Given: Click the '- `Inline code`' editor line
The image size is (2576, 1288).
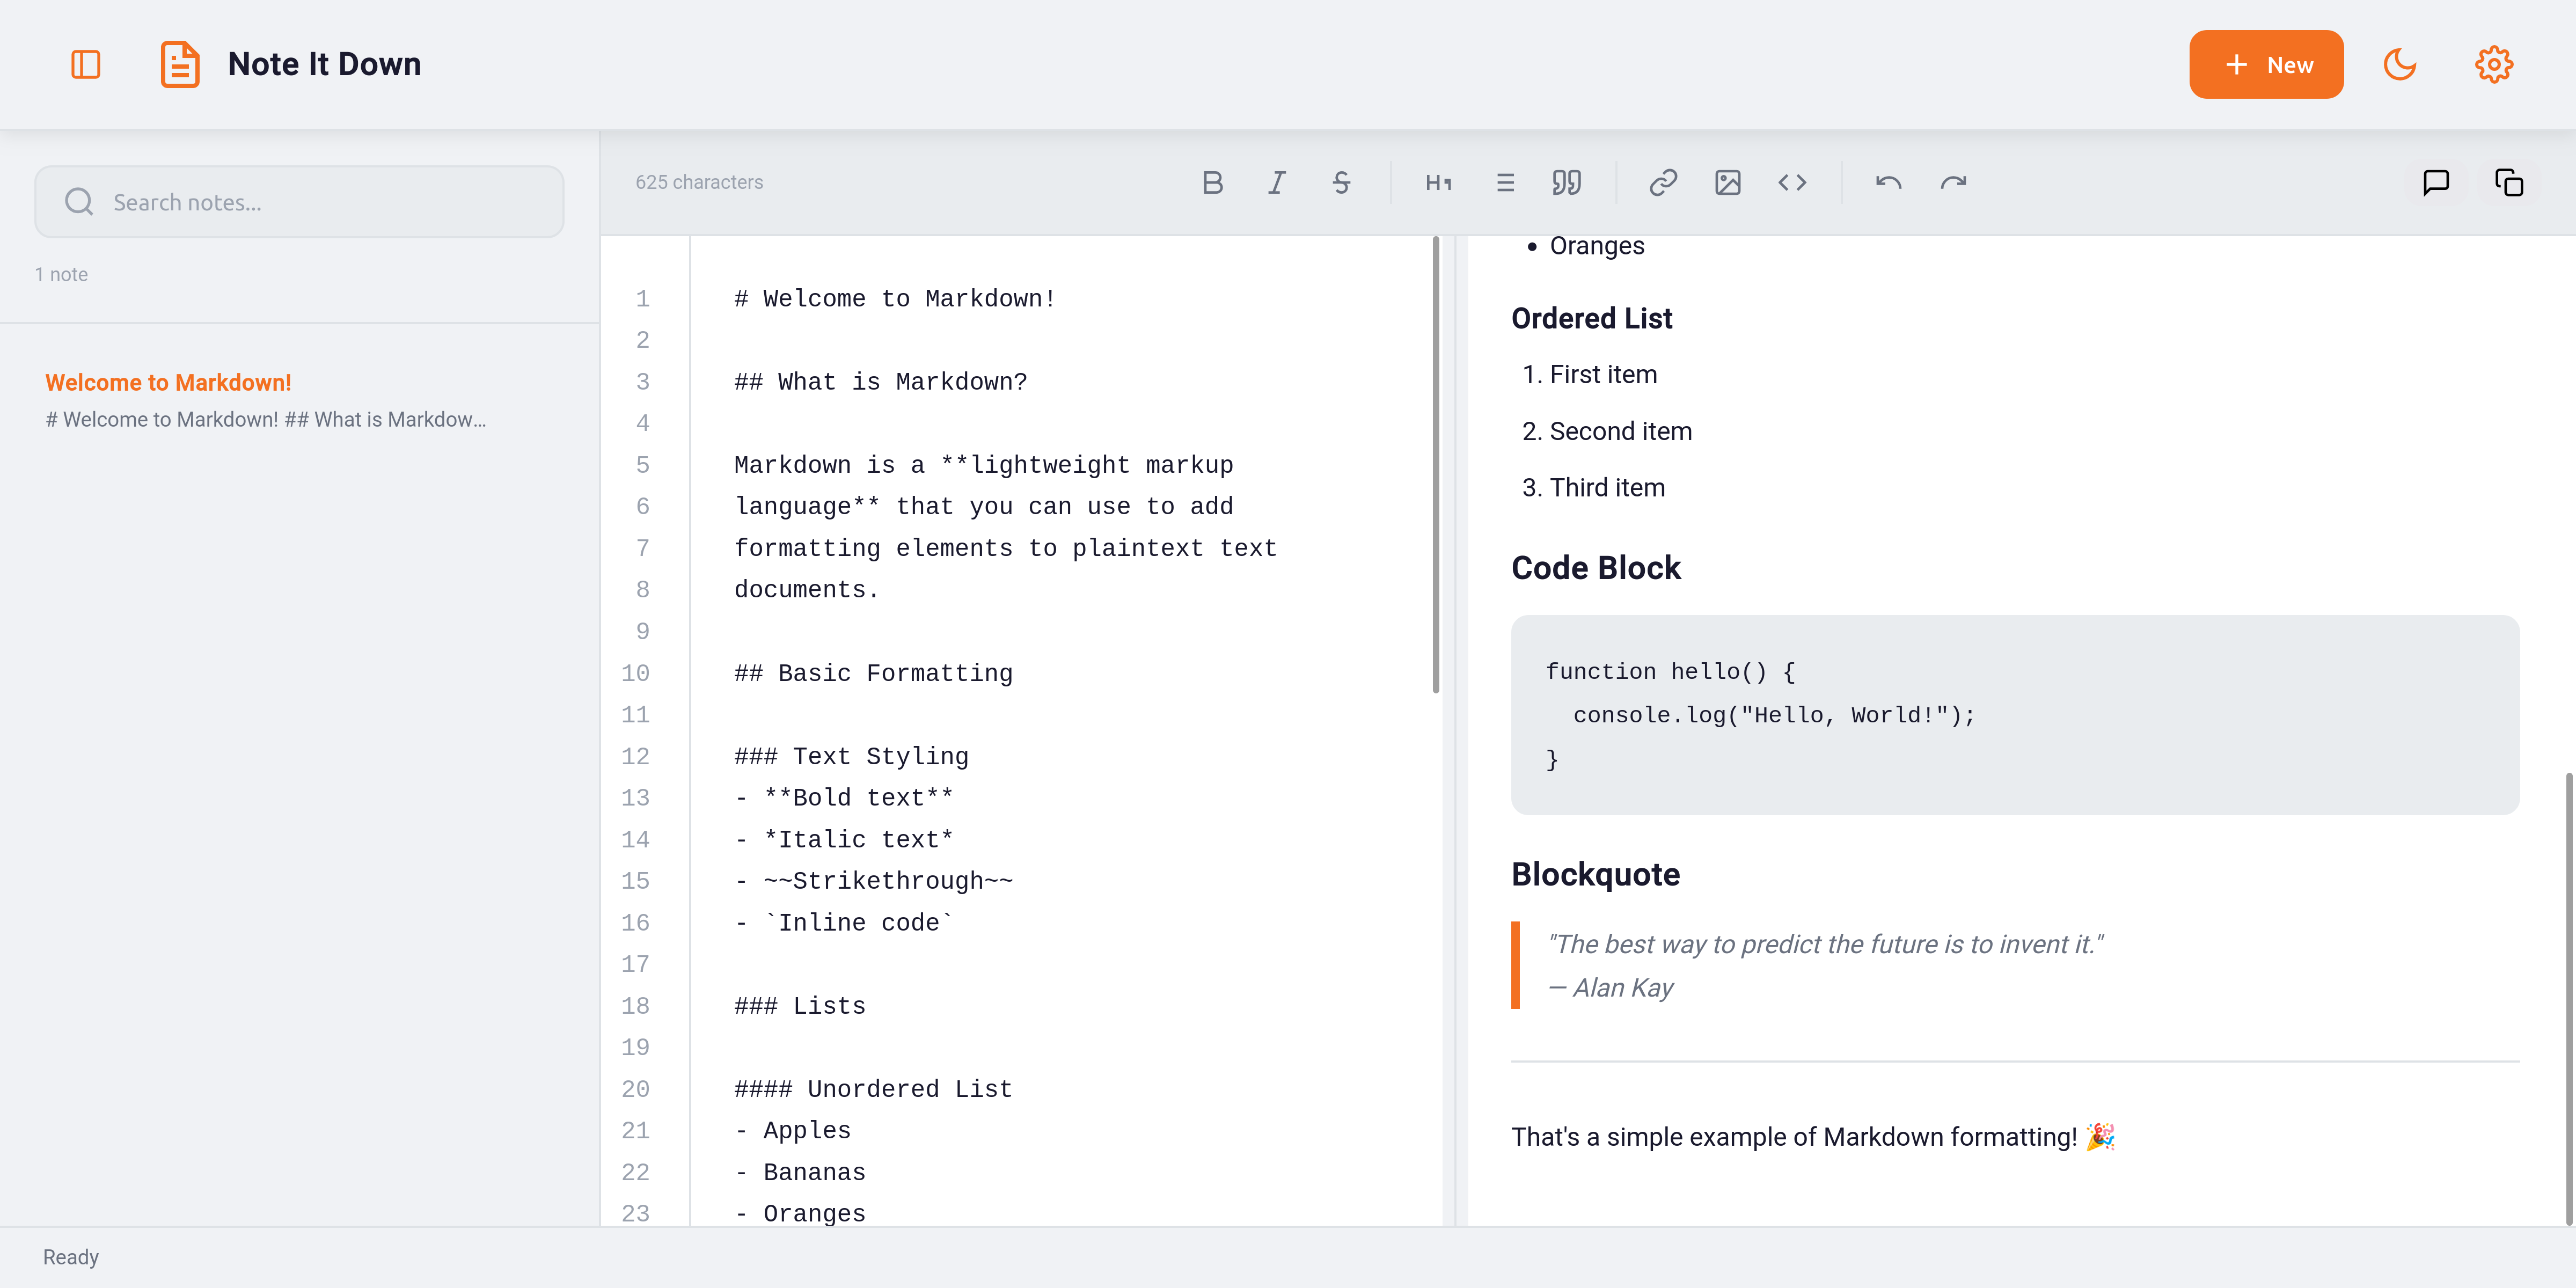Looking at the screenshot, I should [843, 922].
